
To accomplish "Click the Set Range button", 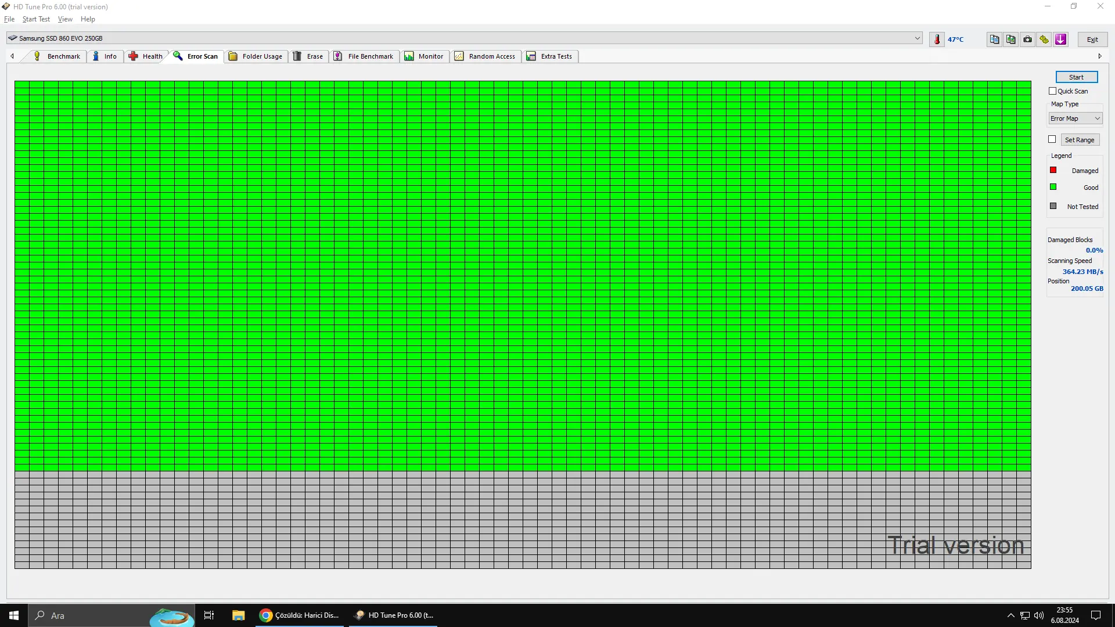I will tap(1080, 140).
